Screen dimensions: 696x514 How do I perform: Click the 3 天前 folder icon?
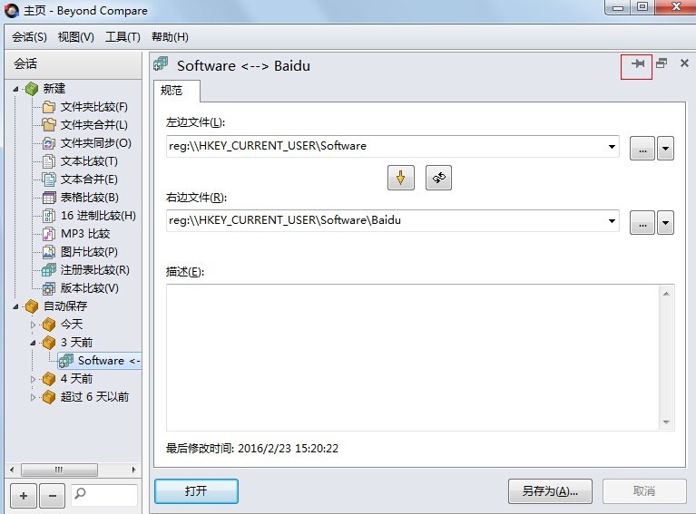tap(49, 343)
